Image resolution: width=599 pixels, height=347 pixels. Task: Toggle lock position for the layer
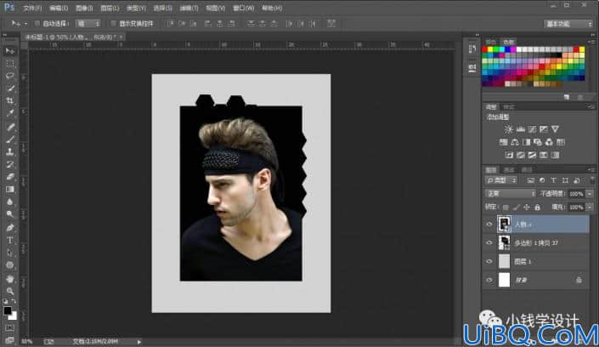pyautogui.click(x=527, y=208)
